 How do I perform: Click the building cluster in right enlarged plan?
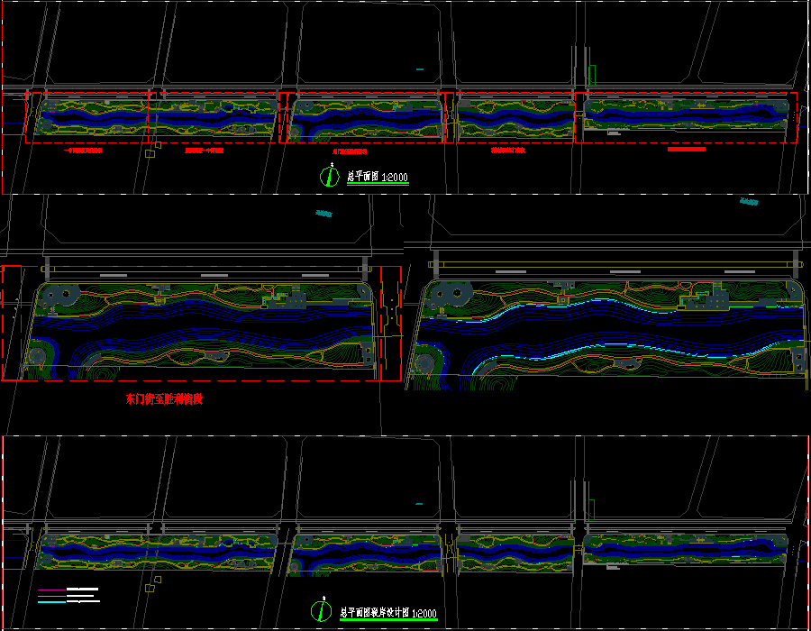[x=708, y=299]
